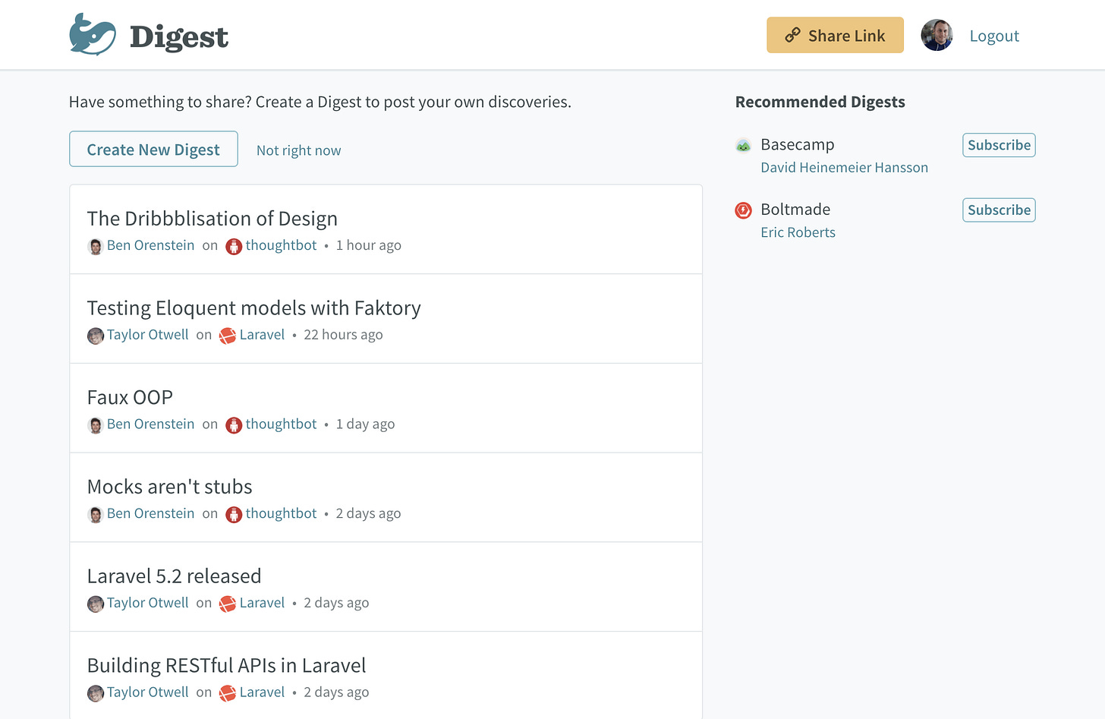Click Laravel icon on Faktory post
Image resolution: width=1105 pixels, height=719 pixels.
click(x=228, y=336)
